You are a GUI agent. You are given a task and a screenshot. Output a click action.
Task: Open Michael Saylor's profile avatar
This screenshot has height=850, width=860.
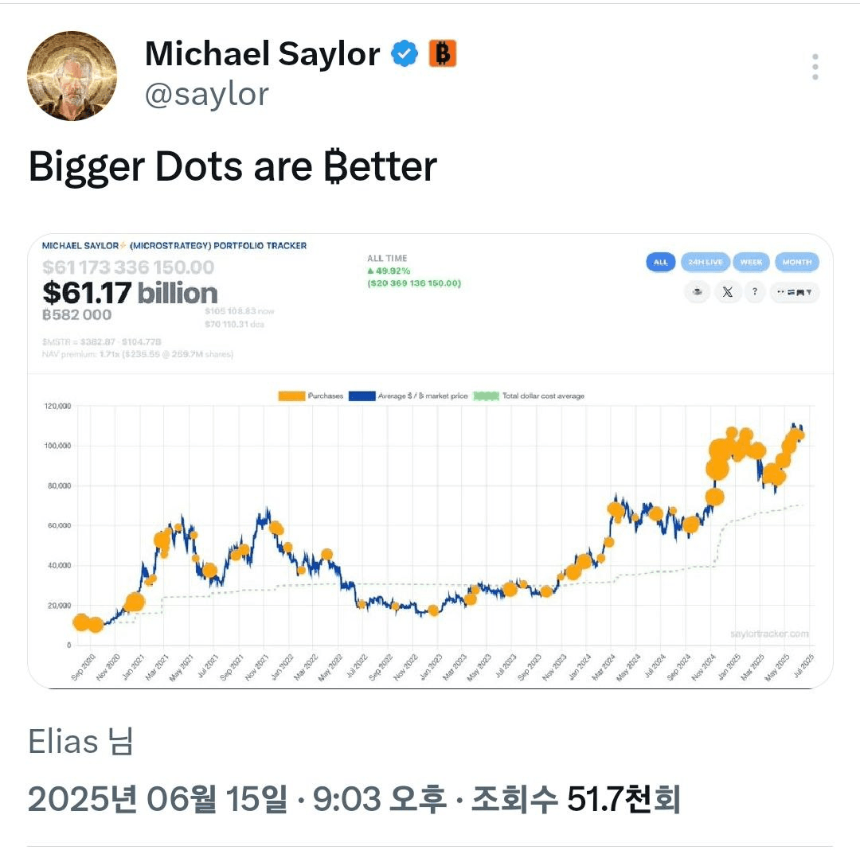[72, 76]
